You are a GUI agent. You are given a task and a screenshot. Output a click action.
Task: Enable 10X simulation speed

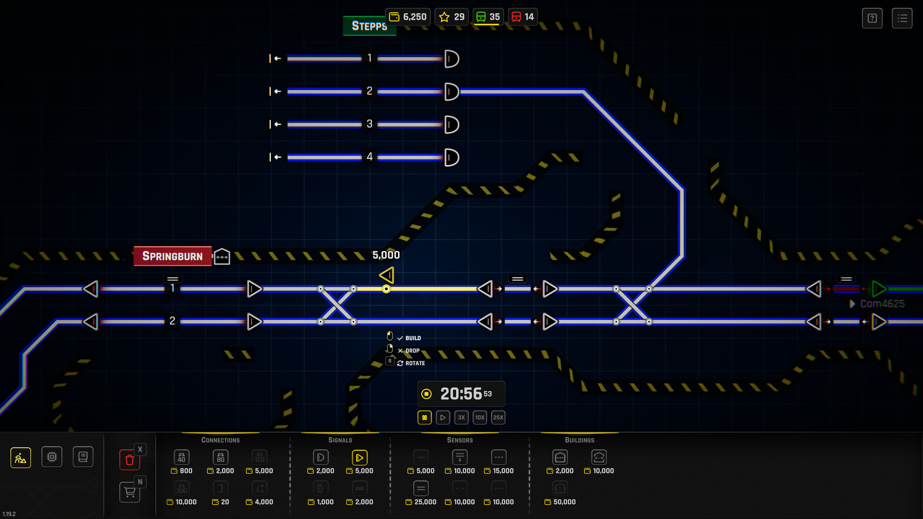coord(480,417)
